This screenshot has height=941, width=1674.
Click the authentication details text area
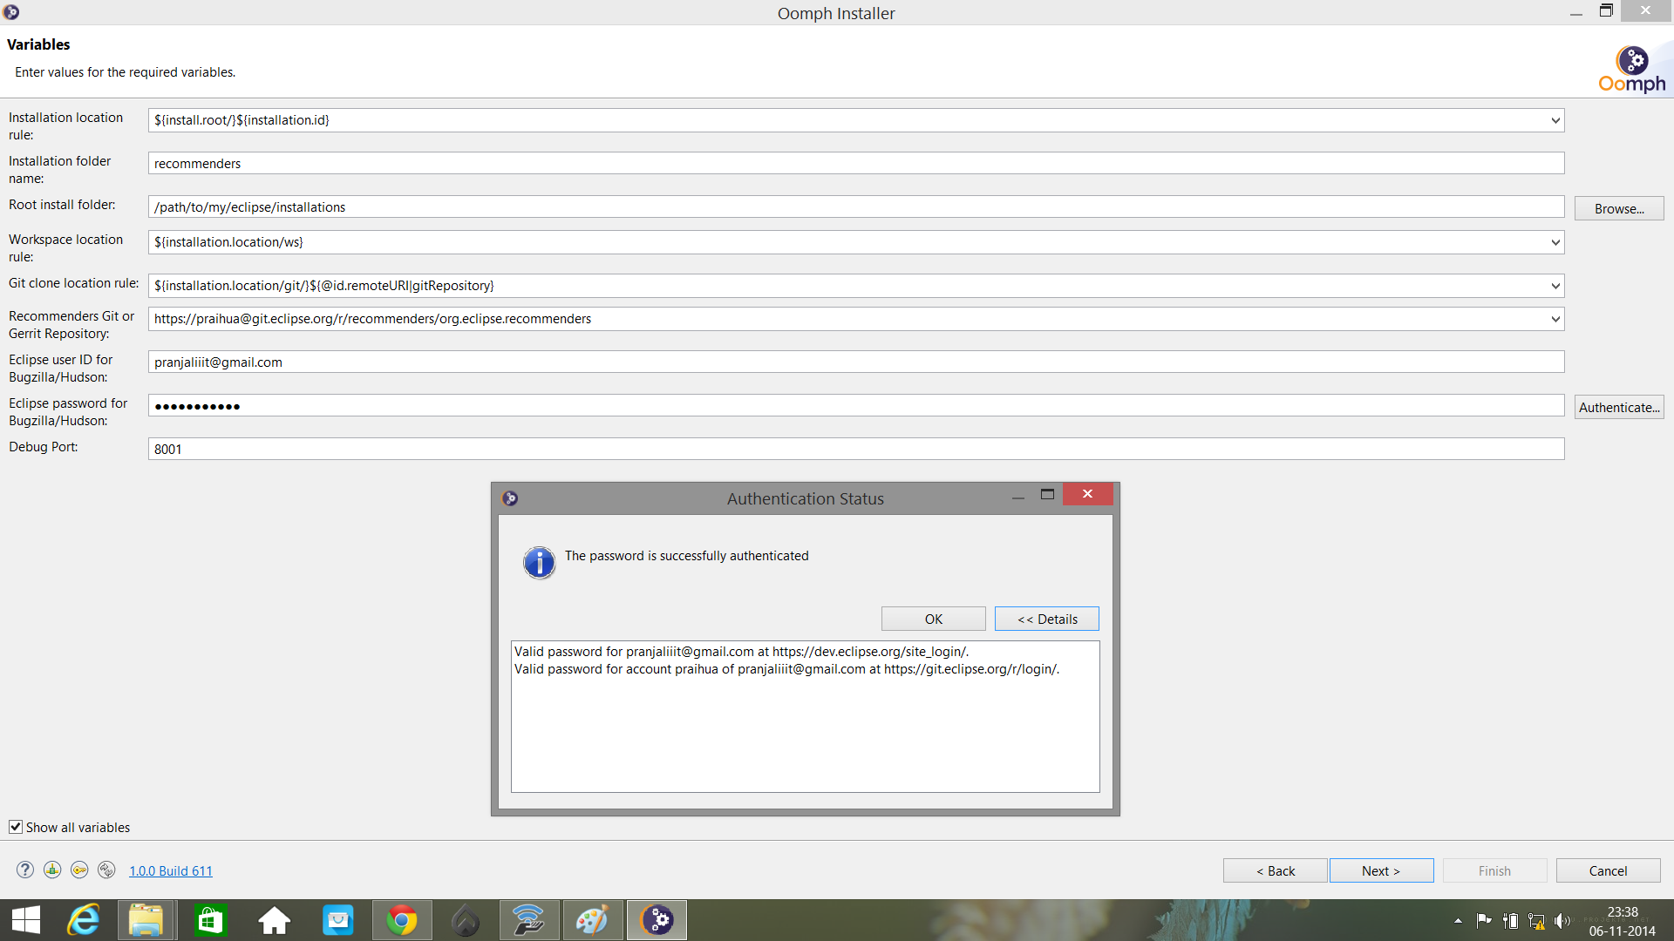(x=805, y=716)
